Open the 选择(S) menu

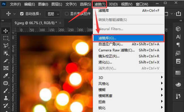85,4
